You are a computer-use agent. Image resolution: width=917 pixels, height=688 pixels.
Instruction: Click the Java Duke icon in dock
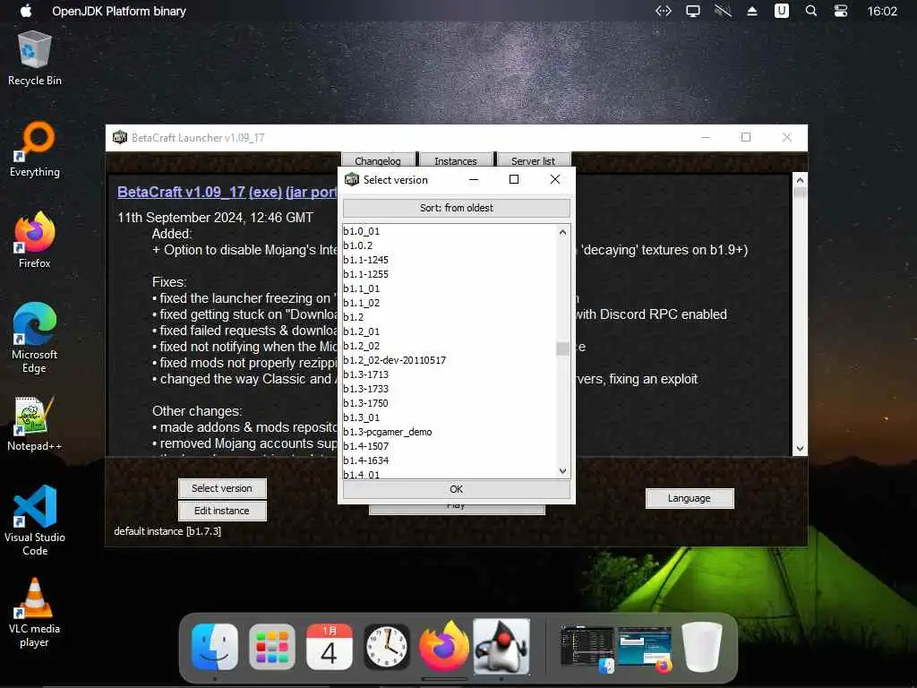pyautogui.click(x=501, y=647)
